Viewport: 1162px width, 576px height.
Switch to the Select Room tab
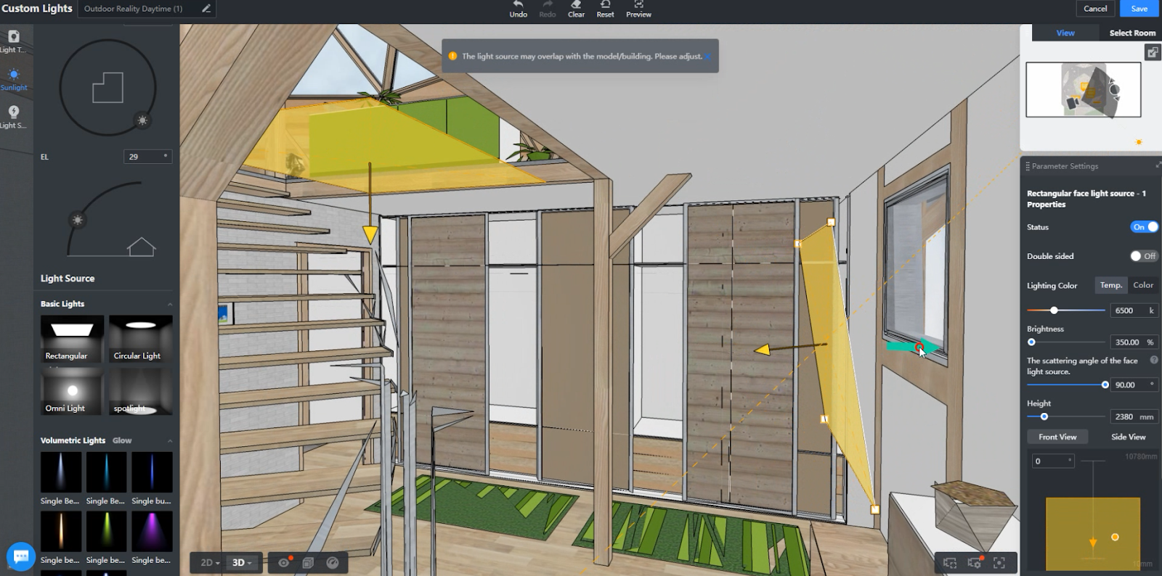click(1131, 33)
